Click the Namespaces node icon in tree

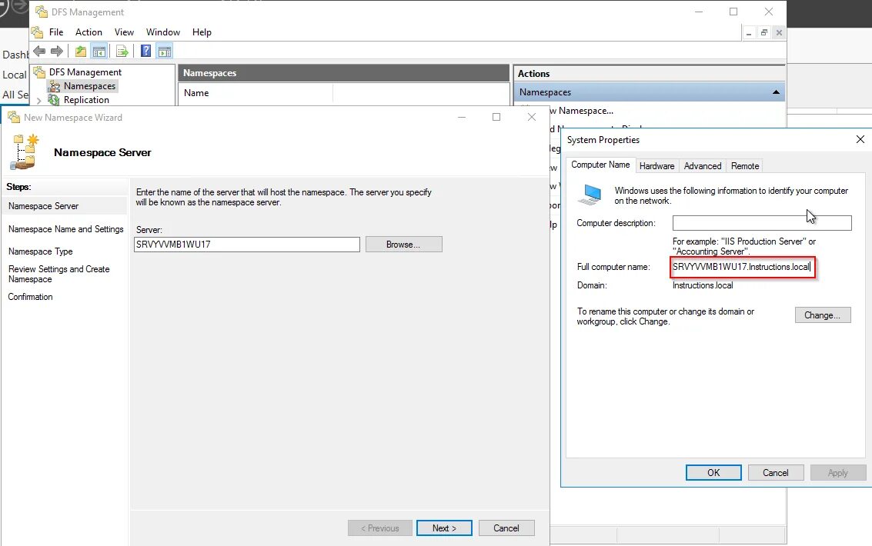point(54,86)
